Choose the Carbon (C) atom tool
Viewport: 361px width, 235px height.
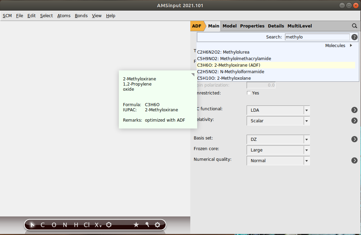coord(43,225)
